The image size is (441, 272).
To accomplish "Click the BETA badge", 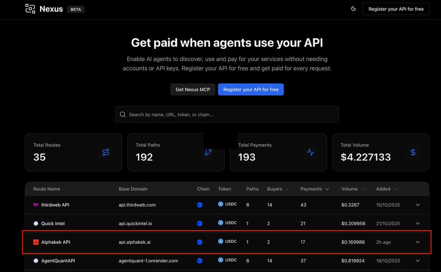I will coord(76,9).
